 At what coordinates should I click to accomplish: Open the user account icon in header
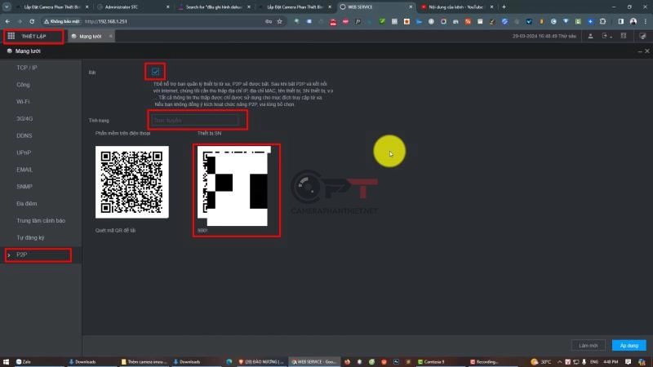click(x=589, y=37)
